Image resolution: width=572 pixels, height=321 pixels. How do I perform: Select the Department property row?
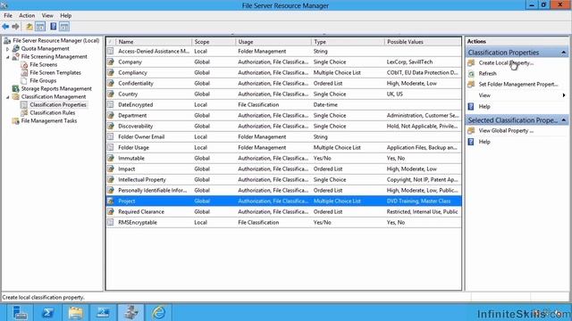point(284,115)
